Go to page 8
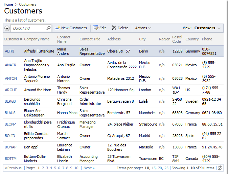 (x=67, y=168)
